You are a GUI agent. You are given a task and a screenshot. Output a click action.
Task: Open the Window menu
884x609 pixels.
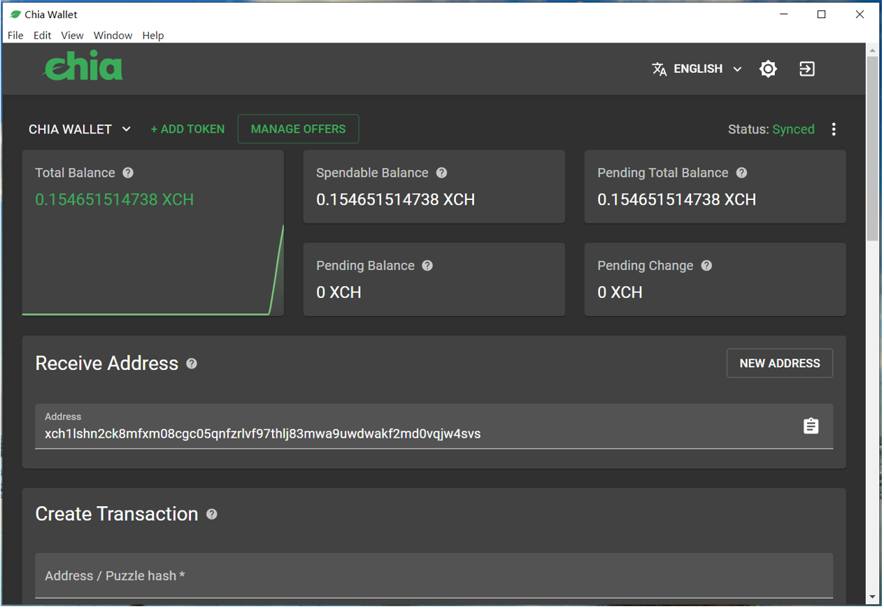click(113, 35)
